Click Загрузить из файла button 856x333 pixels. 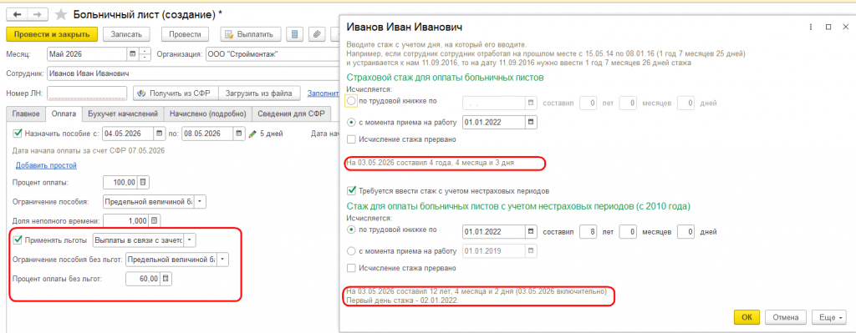coord(259,93)
